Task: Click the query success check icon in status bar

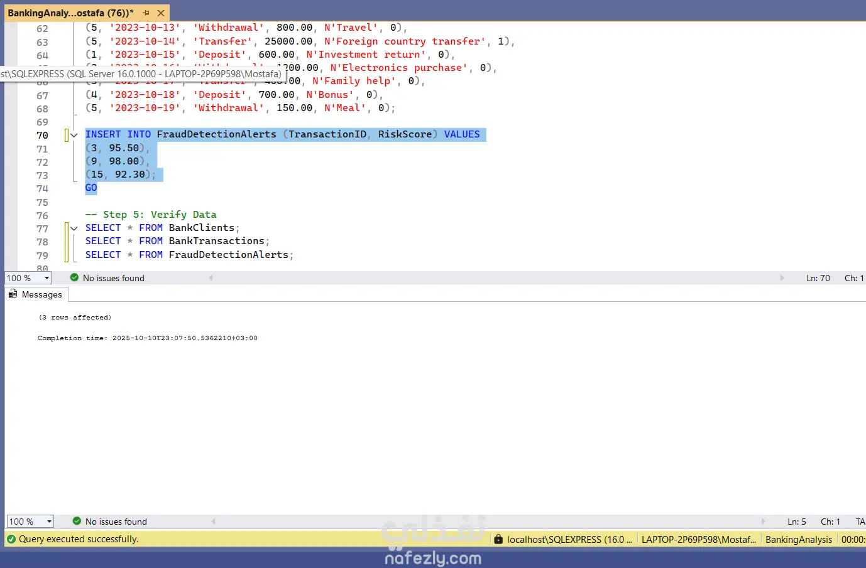Action: (x=11, y=539)
